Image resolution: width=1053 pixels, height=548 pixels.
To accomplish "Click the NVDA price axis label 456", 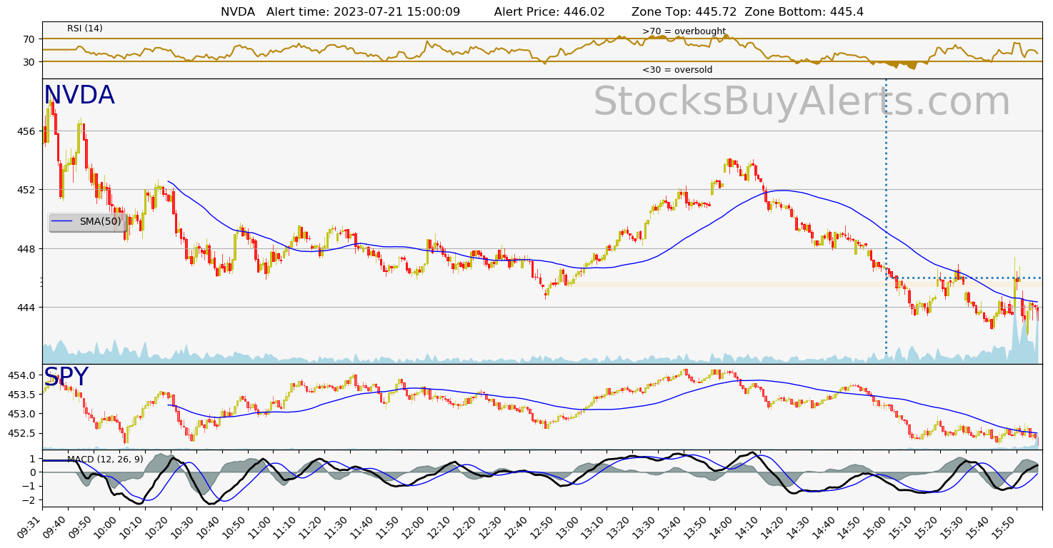I will pos(26,131).
